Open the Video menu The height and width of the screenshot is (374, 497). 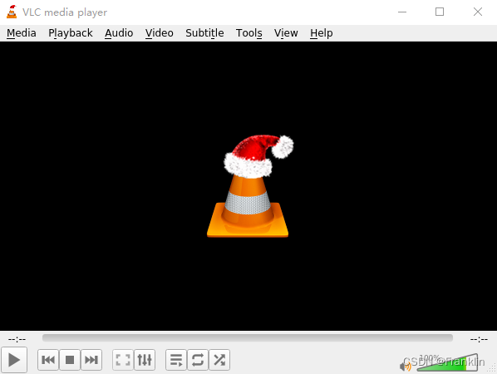pyautogui.click(x=159, y=33)
